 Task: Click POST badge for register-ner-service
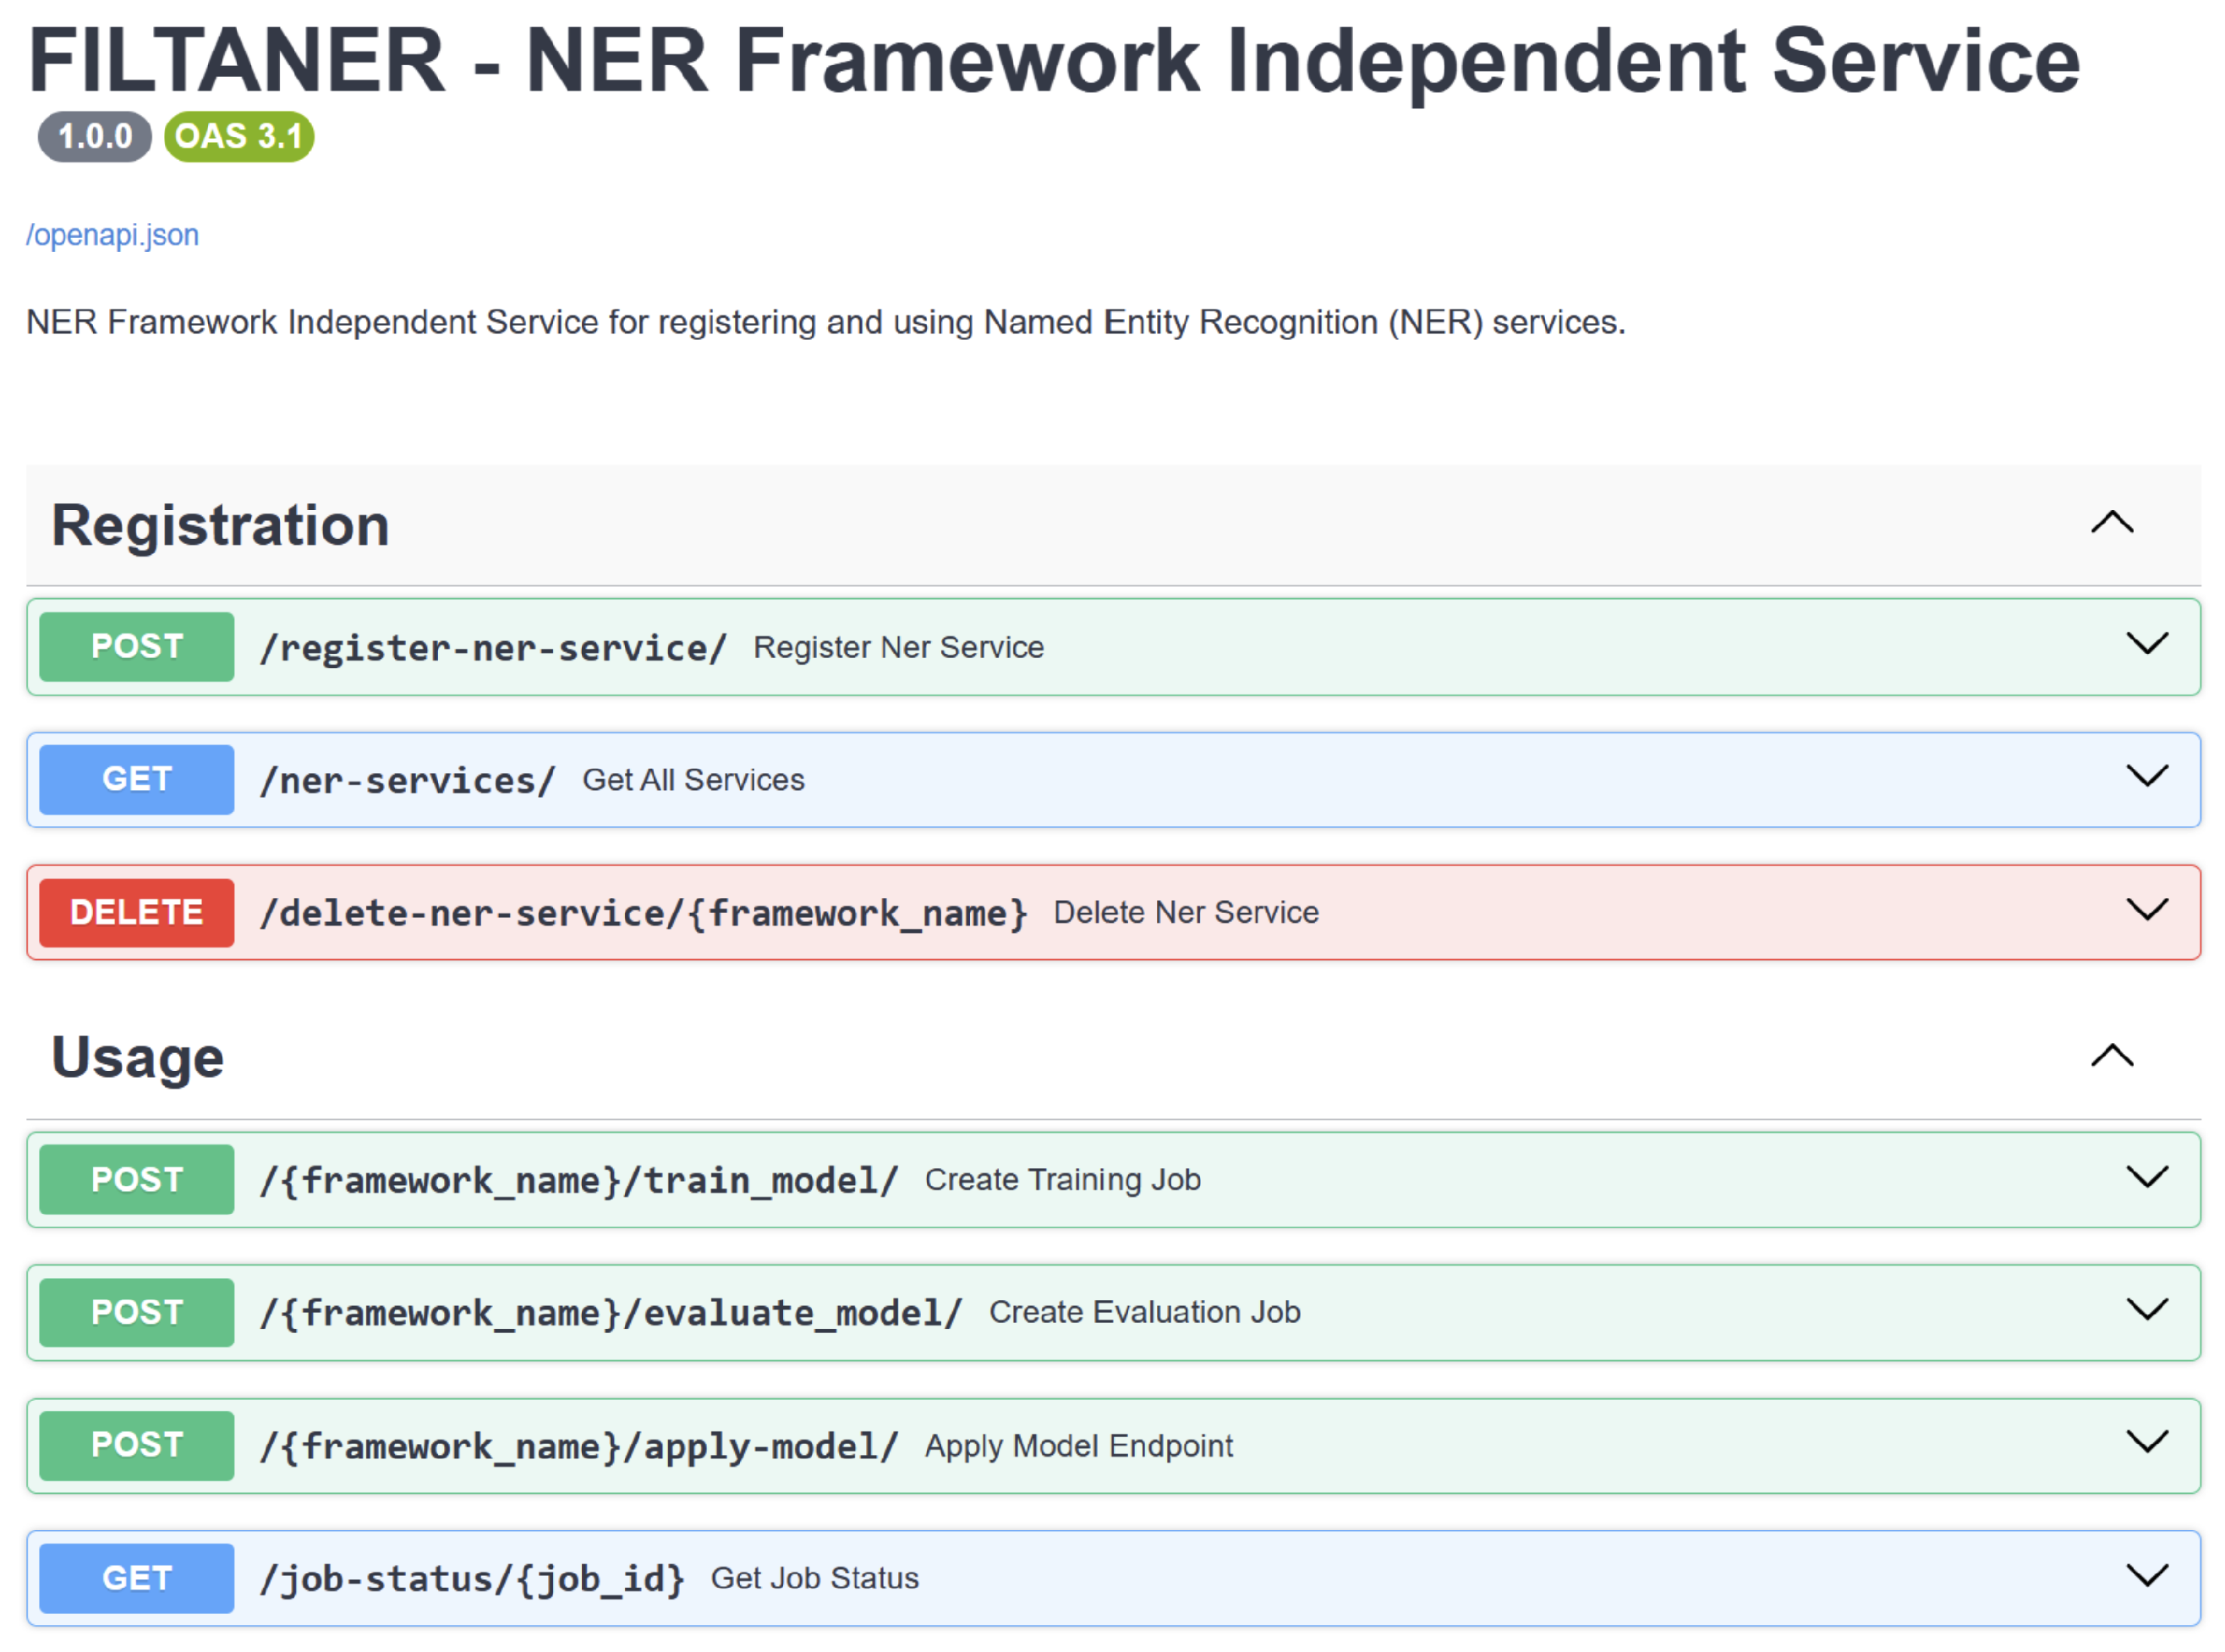[137, 647]
